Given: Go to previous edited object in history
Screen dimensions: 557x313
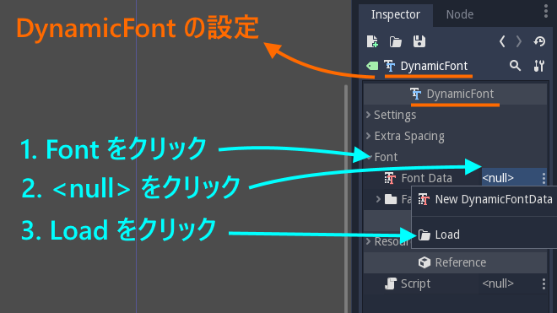Looking at the screenshot, I should click(502, 41).
